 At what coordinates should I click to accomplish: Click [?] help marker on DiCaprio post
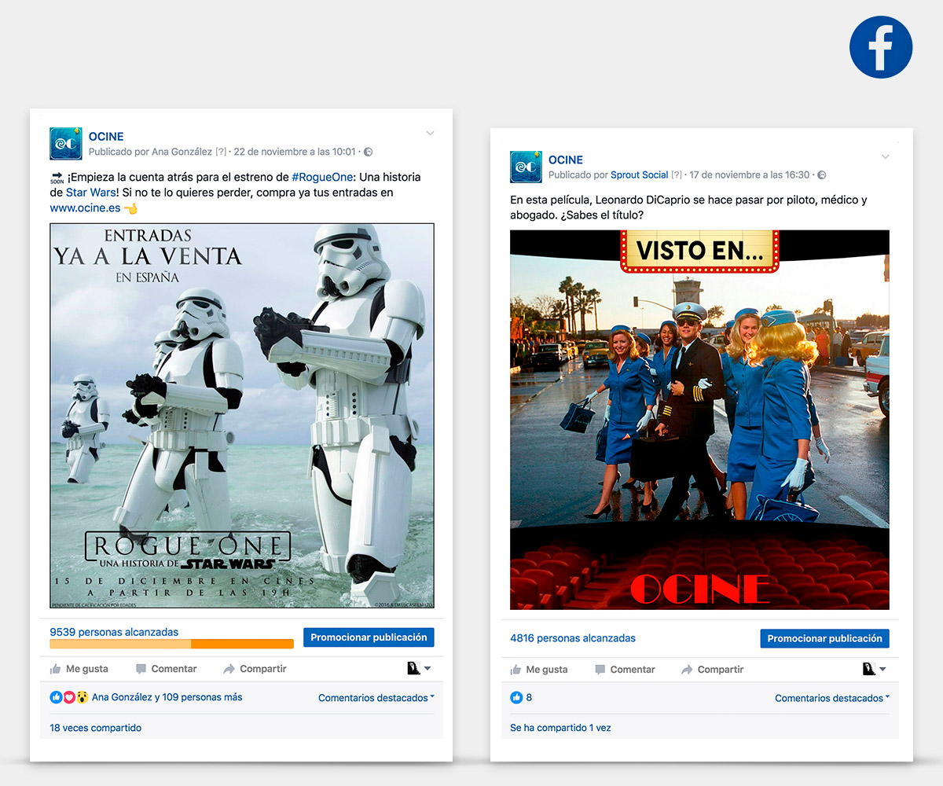(677, 175)
